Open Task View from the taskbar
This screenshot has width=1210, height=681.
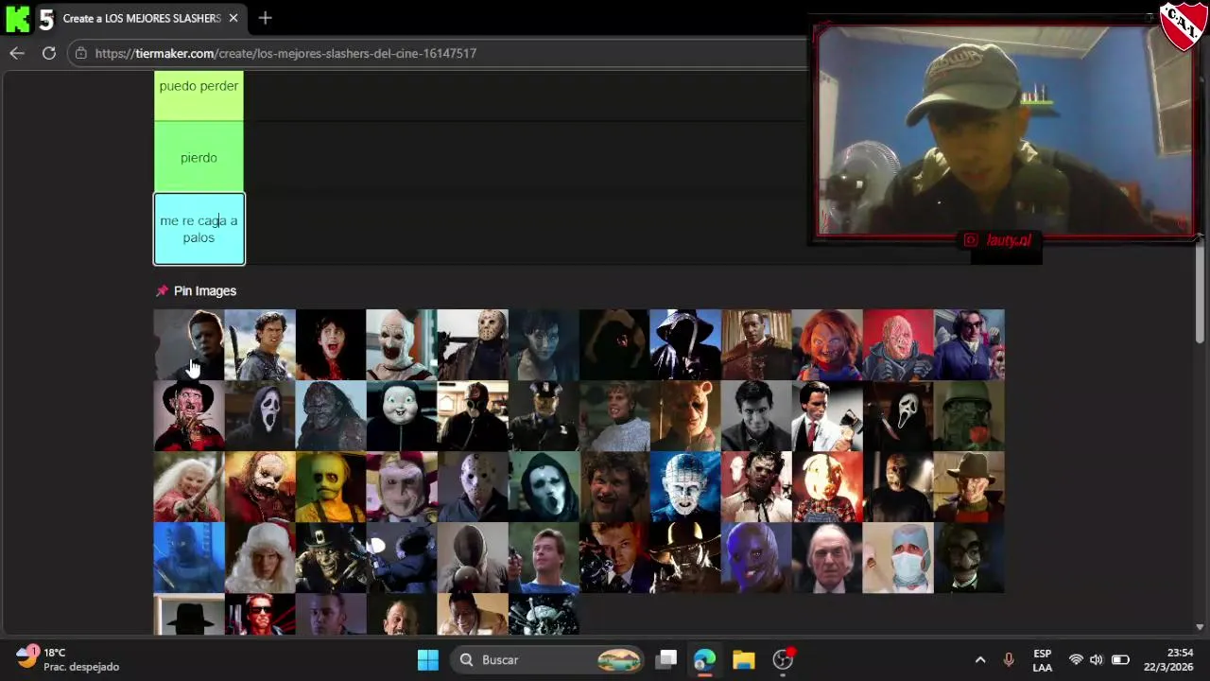point(667,659)
